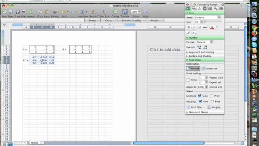Check Gridlines Print checkbox

212,96
